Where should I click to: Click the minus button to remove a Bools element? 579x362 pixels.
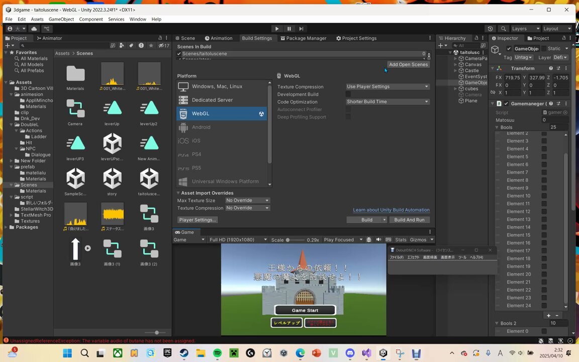click(x=557, y=315)
